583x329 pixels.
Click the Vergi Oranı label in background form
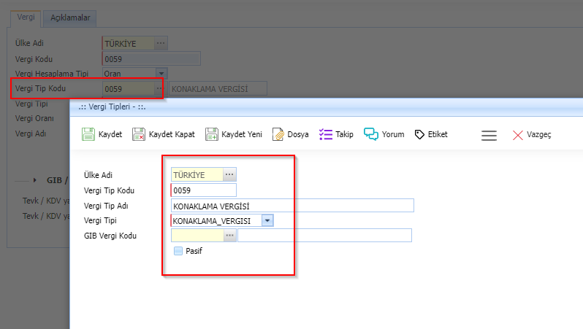34,118
